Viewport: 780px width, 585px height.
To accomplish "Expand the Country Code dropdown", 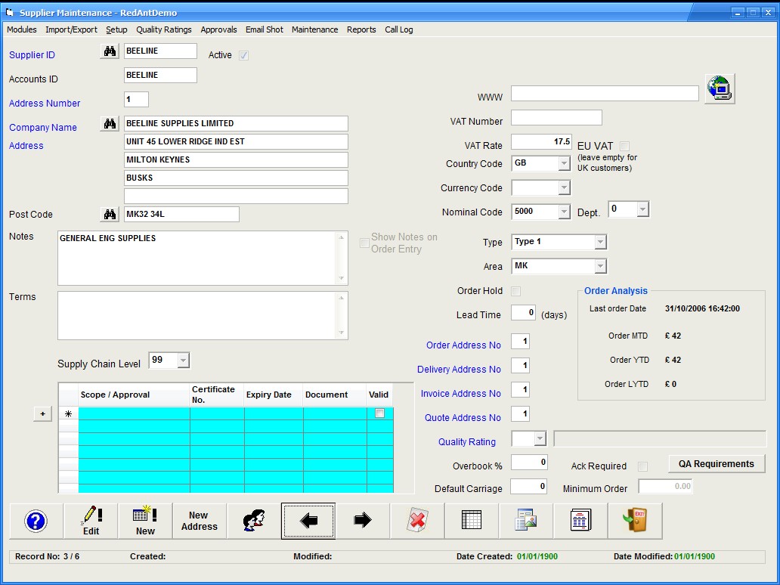I will (x=563, y=164).
